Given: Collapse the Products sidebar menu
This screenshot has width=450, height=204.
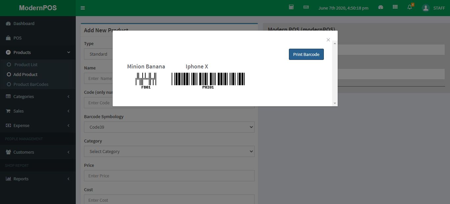Looking at the screenshot, I should tap(38, 52).
